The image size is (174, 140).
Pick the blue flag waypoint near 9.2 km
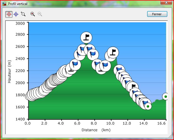(x=105, y=65)
